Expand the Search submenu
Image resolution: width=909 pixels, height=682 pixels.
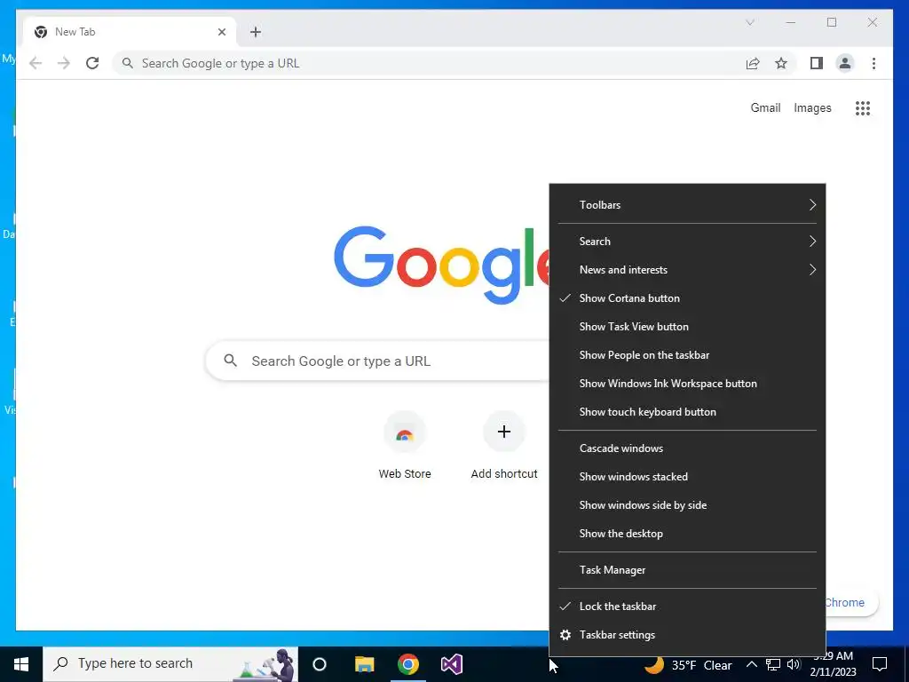coord(687,242)
